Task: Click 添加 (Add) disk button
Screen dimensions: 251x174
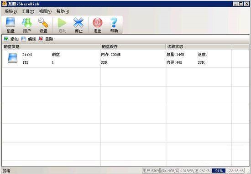Action: click(11, 39)
